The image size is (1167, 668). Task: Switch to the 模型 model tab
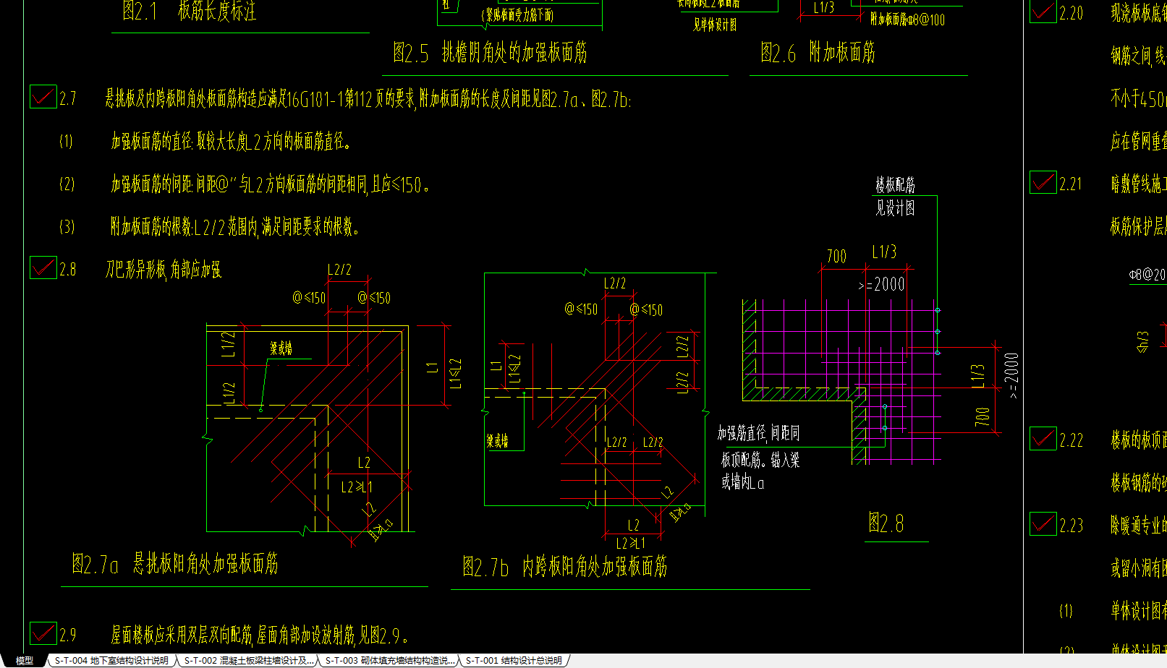point(24,661)
